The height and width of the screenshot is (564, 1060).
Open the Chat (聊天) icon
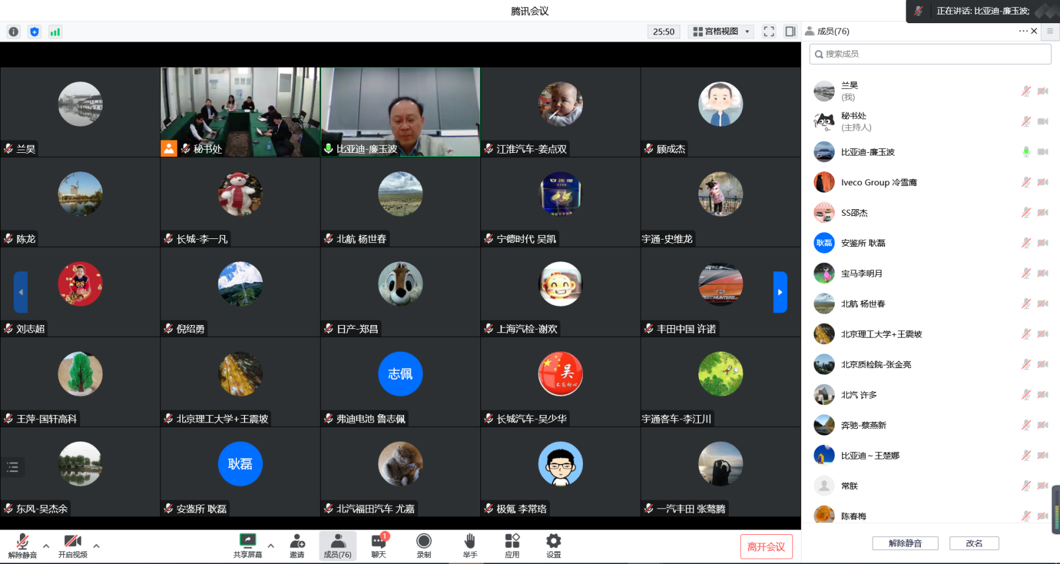click(x=379, y=545)
